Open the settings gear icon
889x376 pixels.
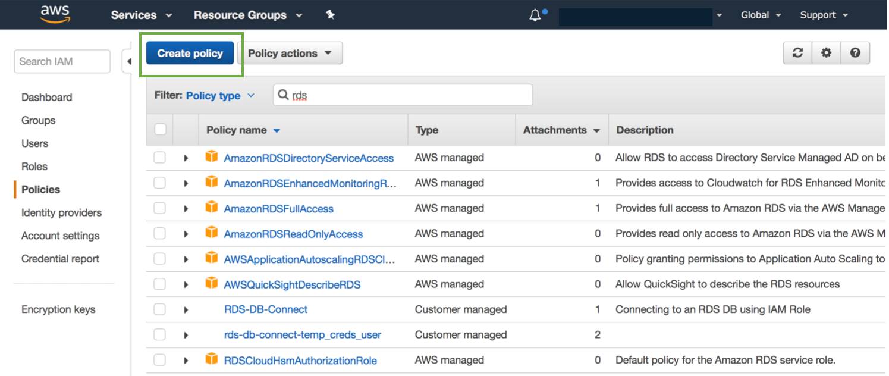point(826,53)
